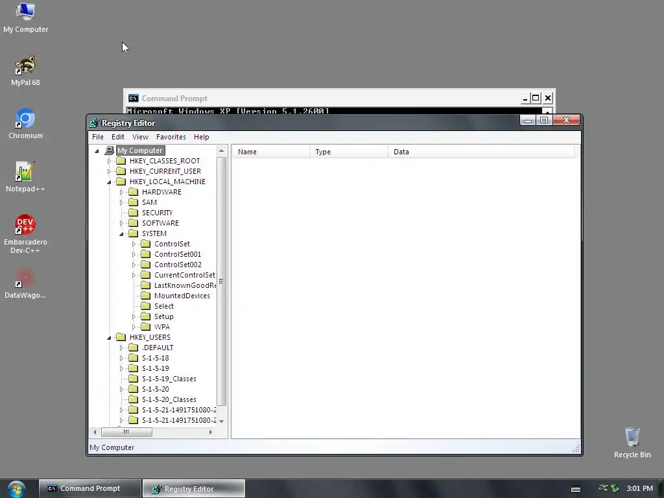Click the SOFTWARE key folder icon
The height and width of the screenshot is (498, 664).
click(x=134, y=223)
